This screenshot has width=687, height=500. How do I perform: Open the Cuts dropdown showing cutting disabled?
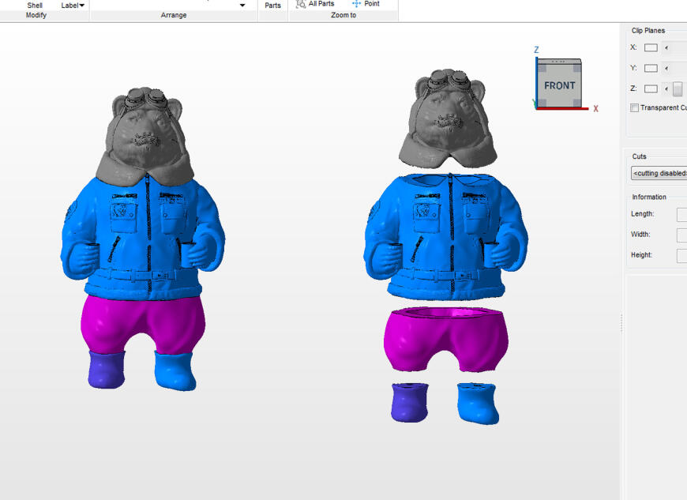(x=659, y=173)
